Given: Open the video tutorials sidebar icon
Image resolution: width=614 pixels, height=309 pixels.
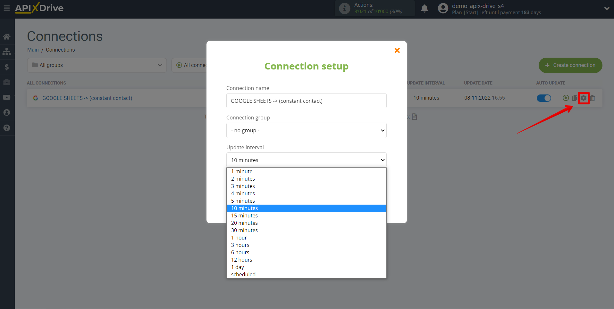Looking at the screenshot, I should tap(7, 97).
